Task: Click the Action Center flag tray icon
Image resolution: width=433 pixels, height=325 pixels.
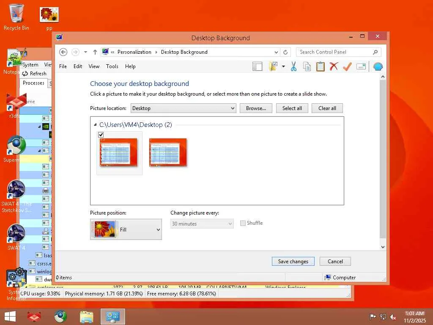Action: (373, 317)
